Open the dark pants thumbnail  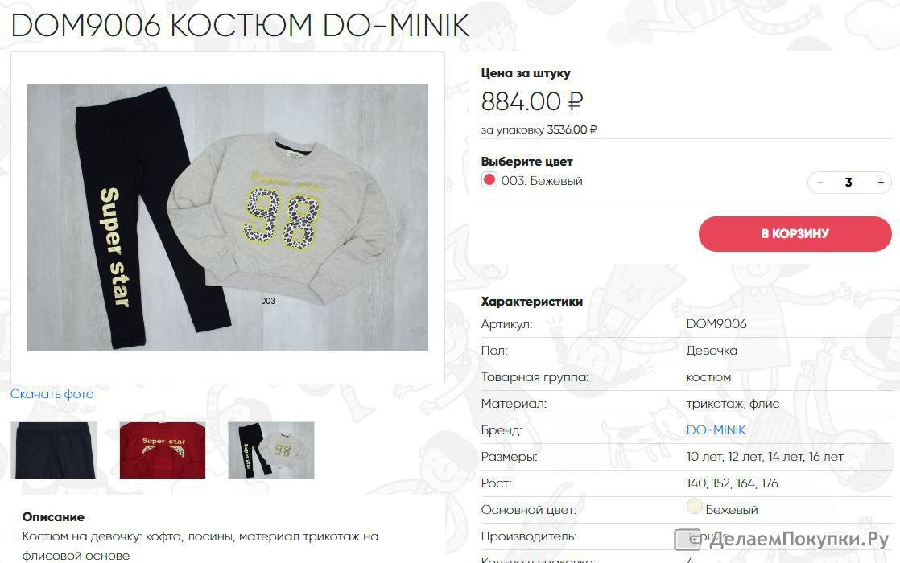tap(54, 450)
